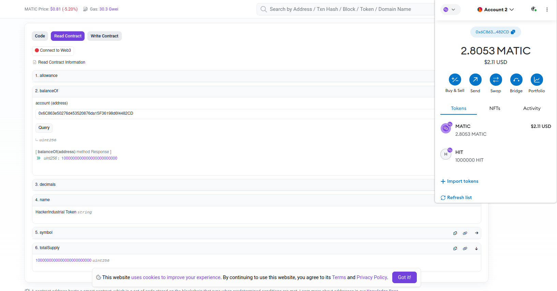This screenshot has height=291, width=557.
Task: Open the Portfolio chart icon
Action: pyautogui.click(x=537, y=80)
